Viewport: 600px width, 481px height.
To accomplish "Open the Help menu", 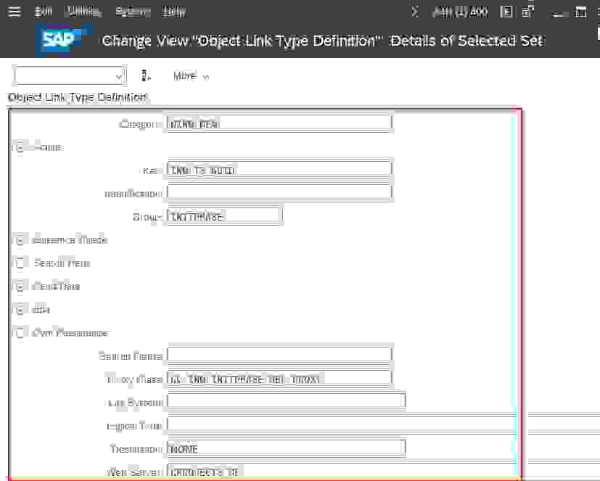I will [x=173, y=11].
